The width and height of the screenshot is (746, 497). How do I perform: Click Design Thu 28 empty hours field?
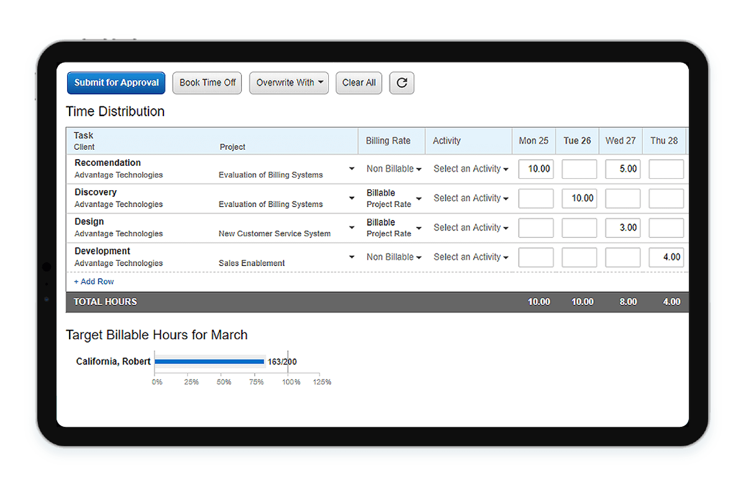pyautogui.click(x=666, y=228)
